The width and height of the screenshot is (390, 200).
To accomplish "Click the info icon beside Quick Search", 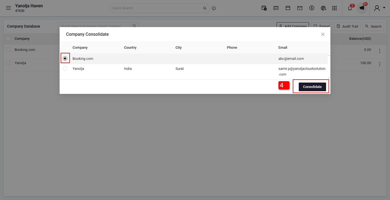I will [x=214, y=8].
